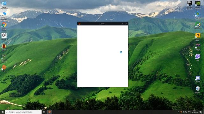Viewport: 204px width, 114px height.
Task: Open Task View from the taskbar
Action: (44, 112)
